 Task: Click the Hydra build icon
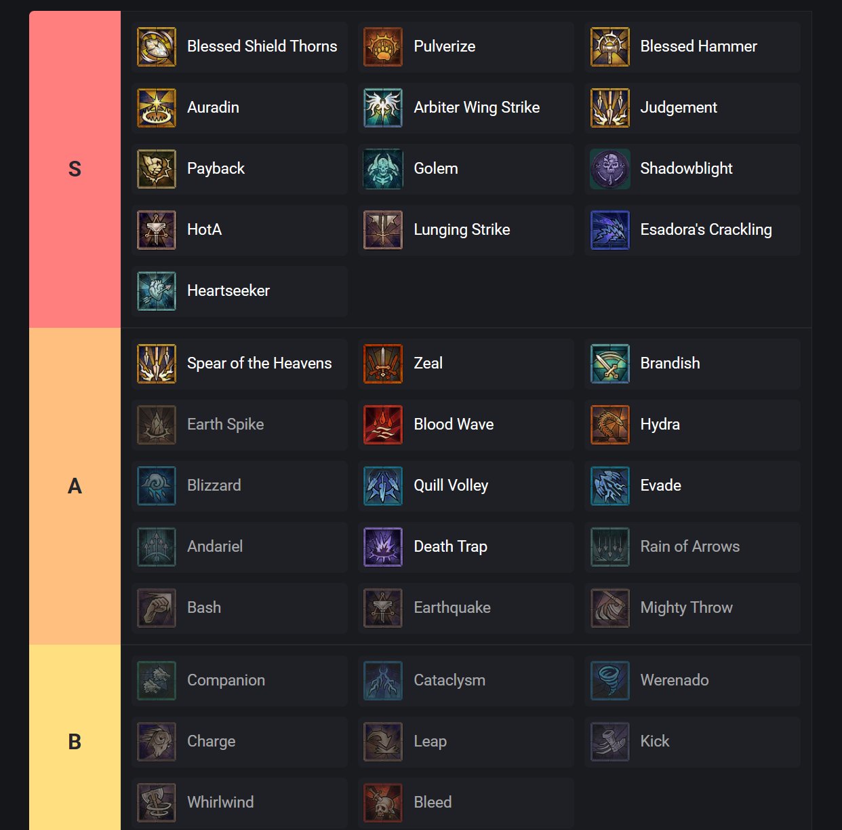[x=609, y=425]
